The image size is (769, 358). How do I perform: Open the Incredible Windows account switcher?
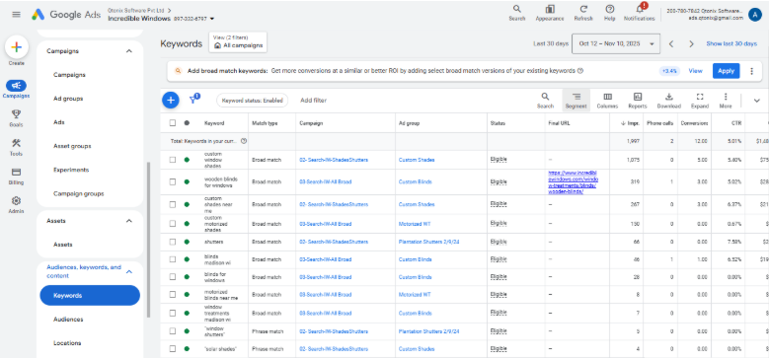[x=161, y=19]
